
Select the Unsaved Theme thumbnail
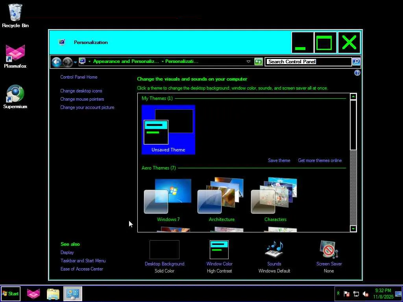[x=168, y=130]
